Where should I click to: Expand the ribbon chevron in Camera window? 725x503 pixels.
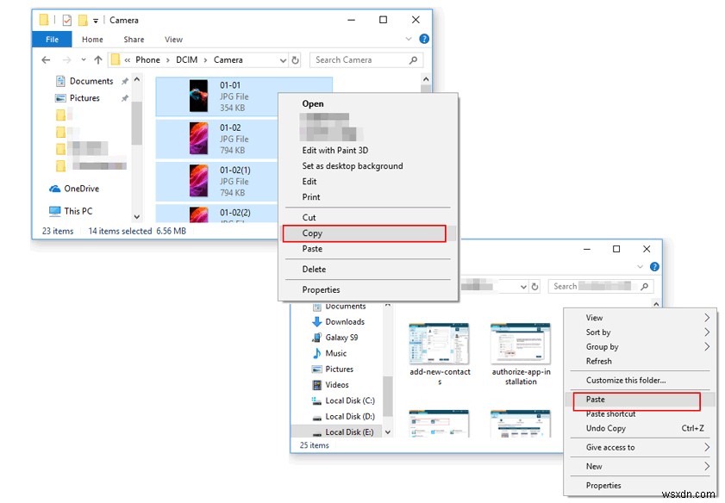point(409,39)
